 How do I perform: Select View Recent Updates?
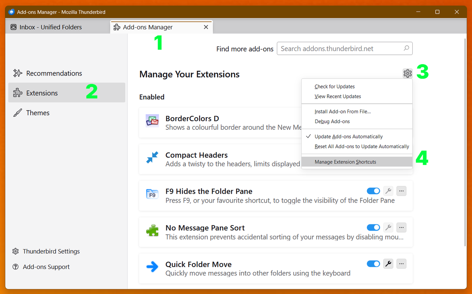(357, 97)
